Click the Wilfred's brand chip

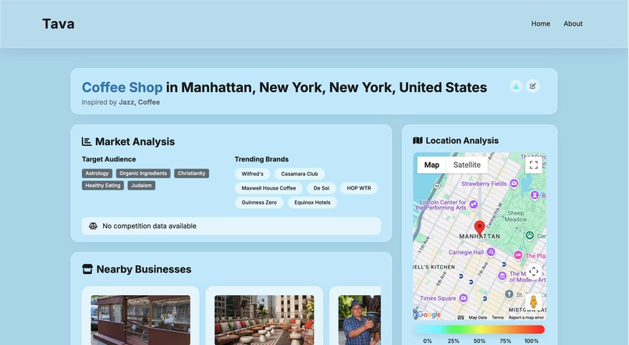tap(252, 174)
